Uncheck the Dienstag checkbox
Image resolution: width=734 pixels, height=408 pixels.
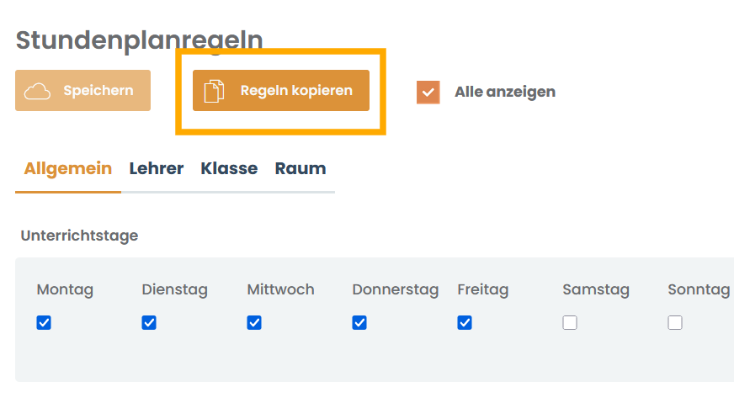pyautogui.click(x=149, y=322)
